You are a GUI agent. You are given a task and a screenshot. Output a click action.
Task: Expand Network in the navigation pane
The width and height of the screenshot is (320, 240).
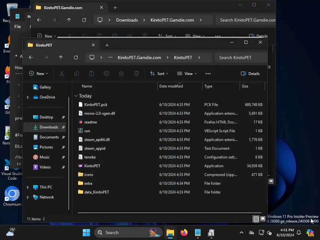28,197
